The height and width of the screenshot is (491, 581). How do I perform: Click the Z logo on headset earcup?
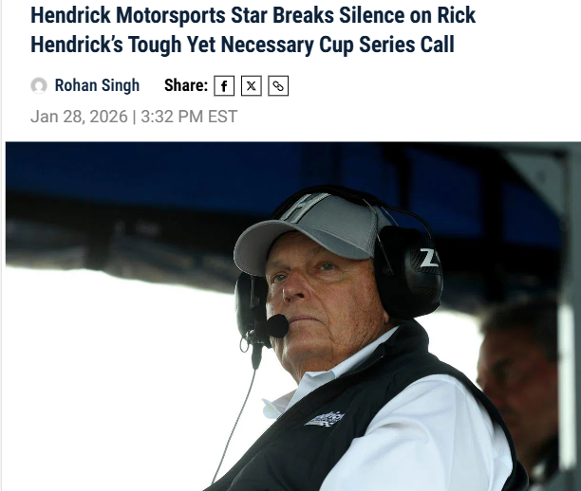click(x=429, y=258)
